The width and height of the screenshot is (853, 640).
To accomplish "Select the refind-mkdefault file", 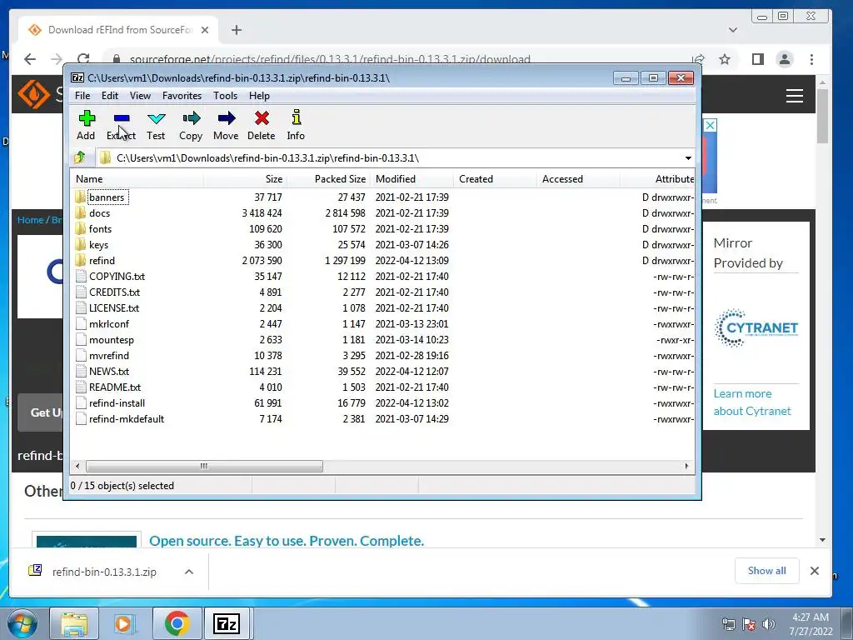I will coord(127,418).
